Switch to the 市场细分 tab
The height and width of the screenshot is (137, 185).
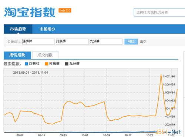click(x=47, y=29)
